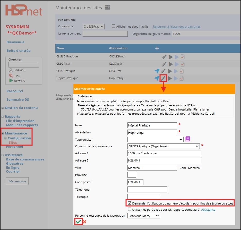241x230 pixels.
Task: Click the plus icon to add a site
Action: coord(157,48)
